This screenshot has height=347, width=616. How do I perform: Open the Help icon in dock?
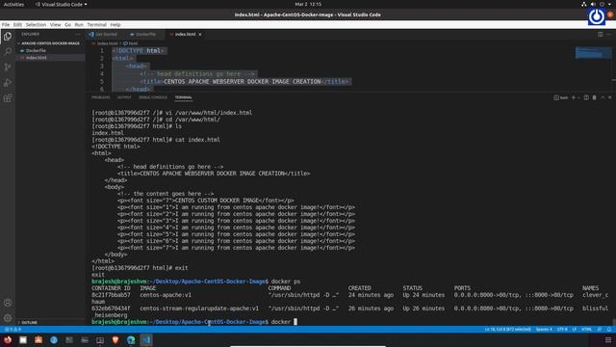54,340
